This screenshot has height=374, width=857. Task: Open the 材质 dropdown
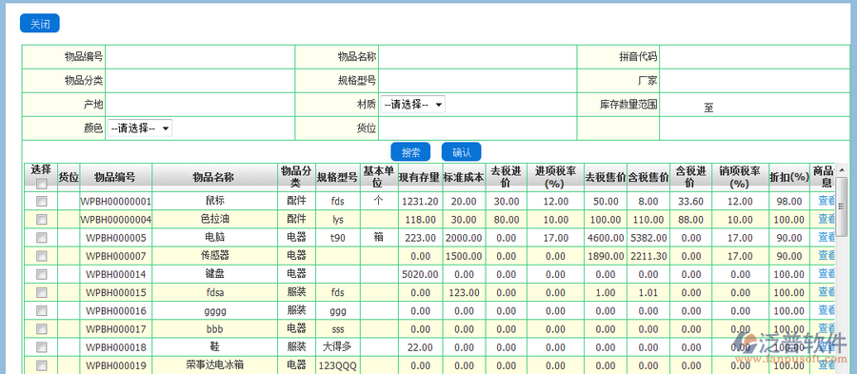[x=412, y=105]
